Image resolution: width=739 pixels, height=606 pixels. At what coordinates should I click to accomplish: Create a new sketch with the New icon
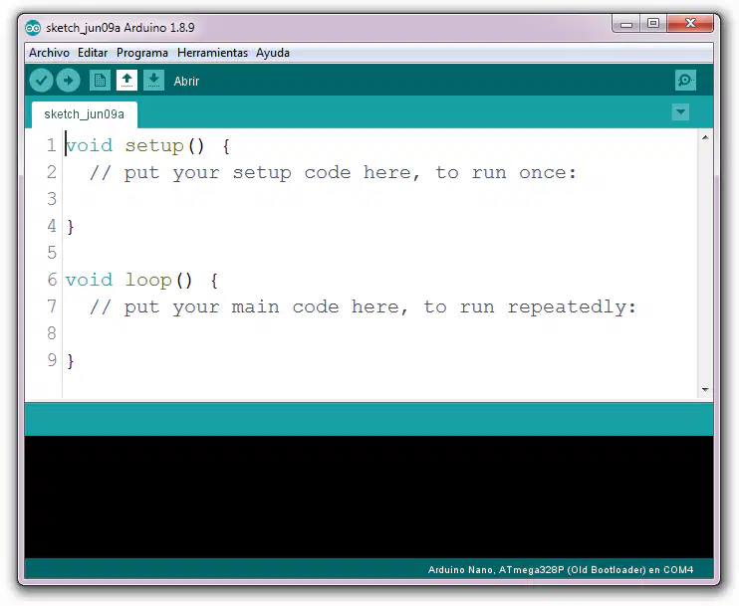tap(100, 81)
